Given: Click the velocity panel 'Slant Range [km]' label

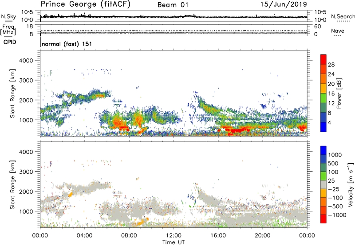Looking at the screenshot, I should click(12, 185).
